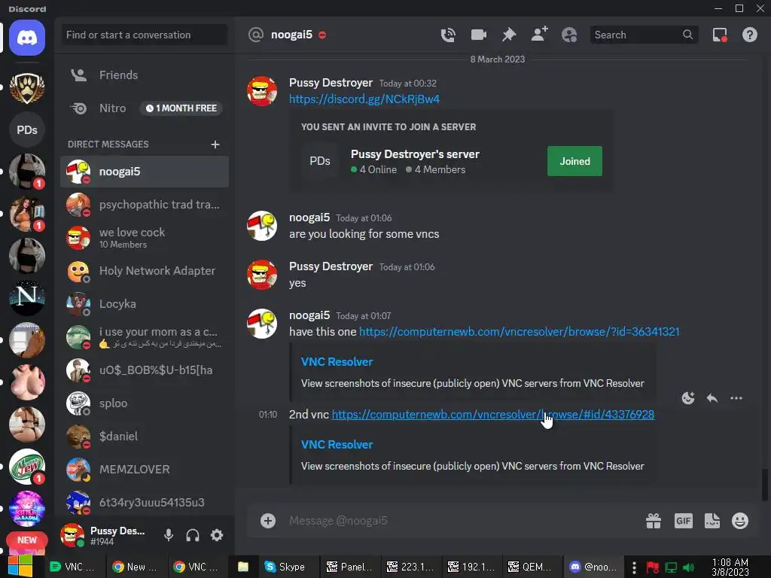The width and height of the screenshot is (771, 578).
Task: Open user settings gear icon
Action: 217,535
